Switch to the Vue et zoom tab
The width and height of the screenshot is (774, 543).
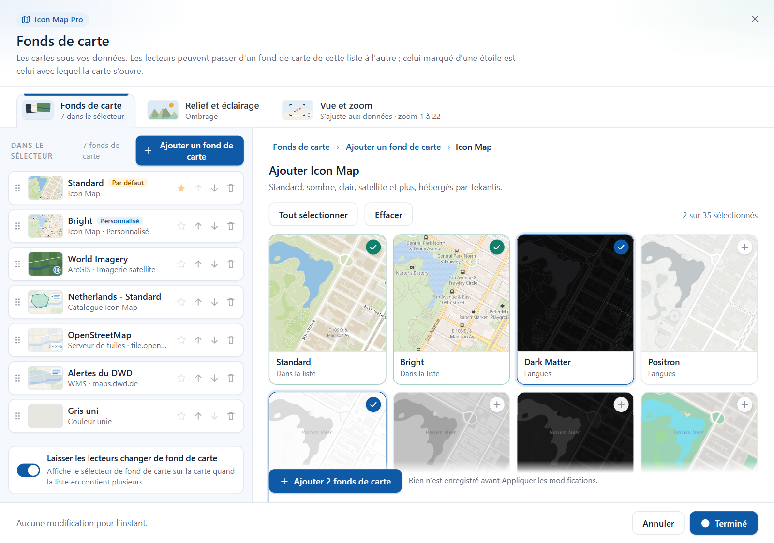(362, 111)
